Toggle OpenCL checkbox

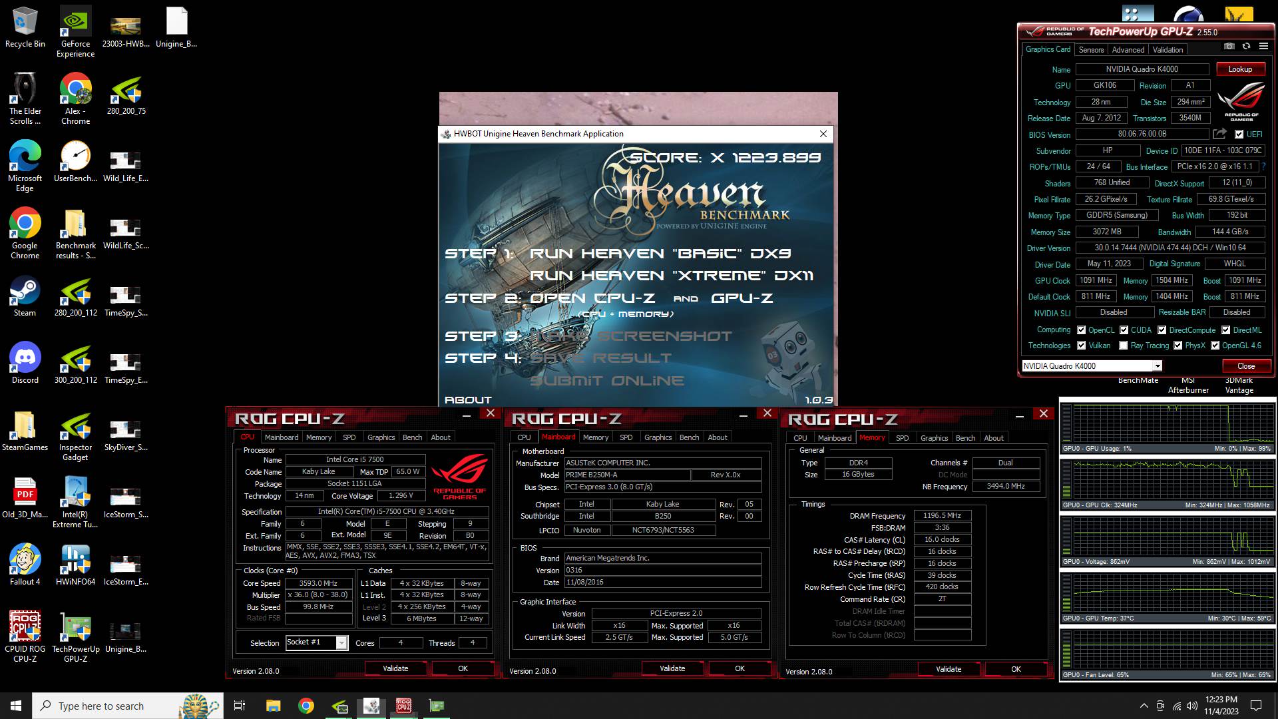(1081, 330)
